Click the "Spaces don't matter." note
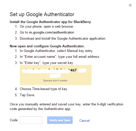This screenshot has width=136, height=131. (x=55, y=81)
